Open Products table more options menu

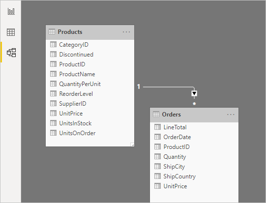[126, 32]
